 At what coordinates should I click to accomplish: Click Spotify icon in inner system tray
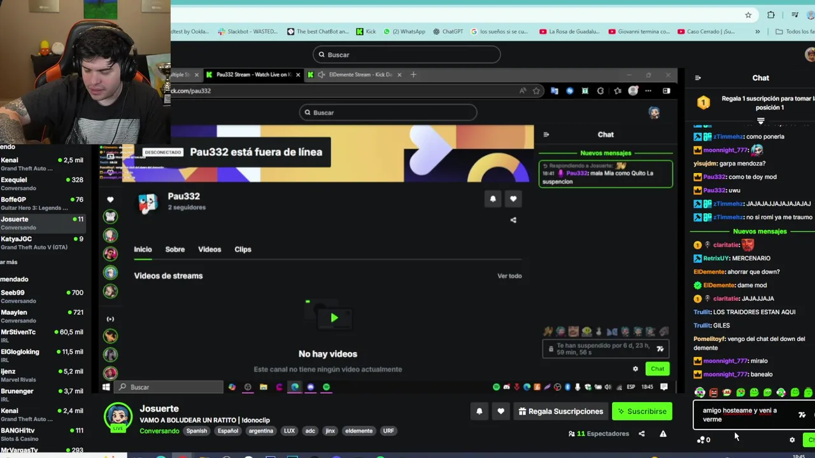[496, 387]
